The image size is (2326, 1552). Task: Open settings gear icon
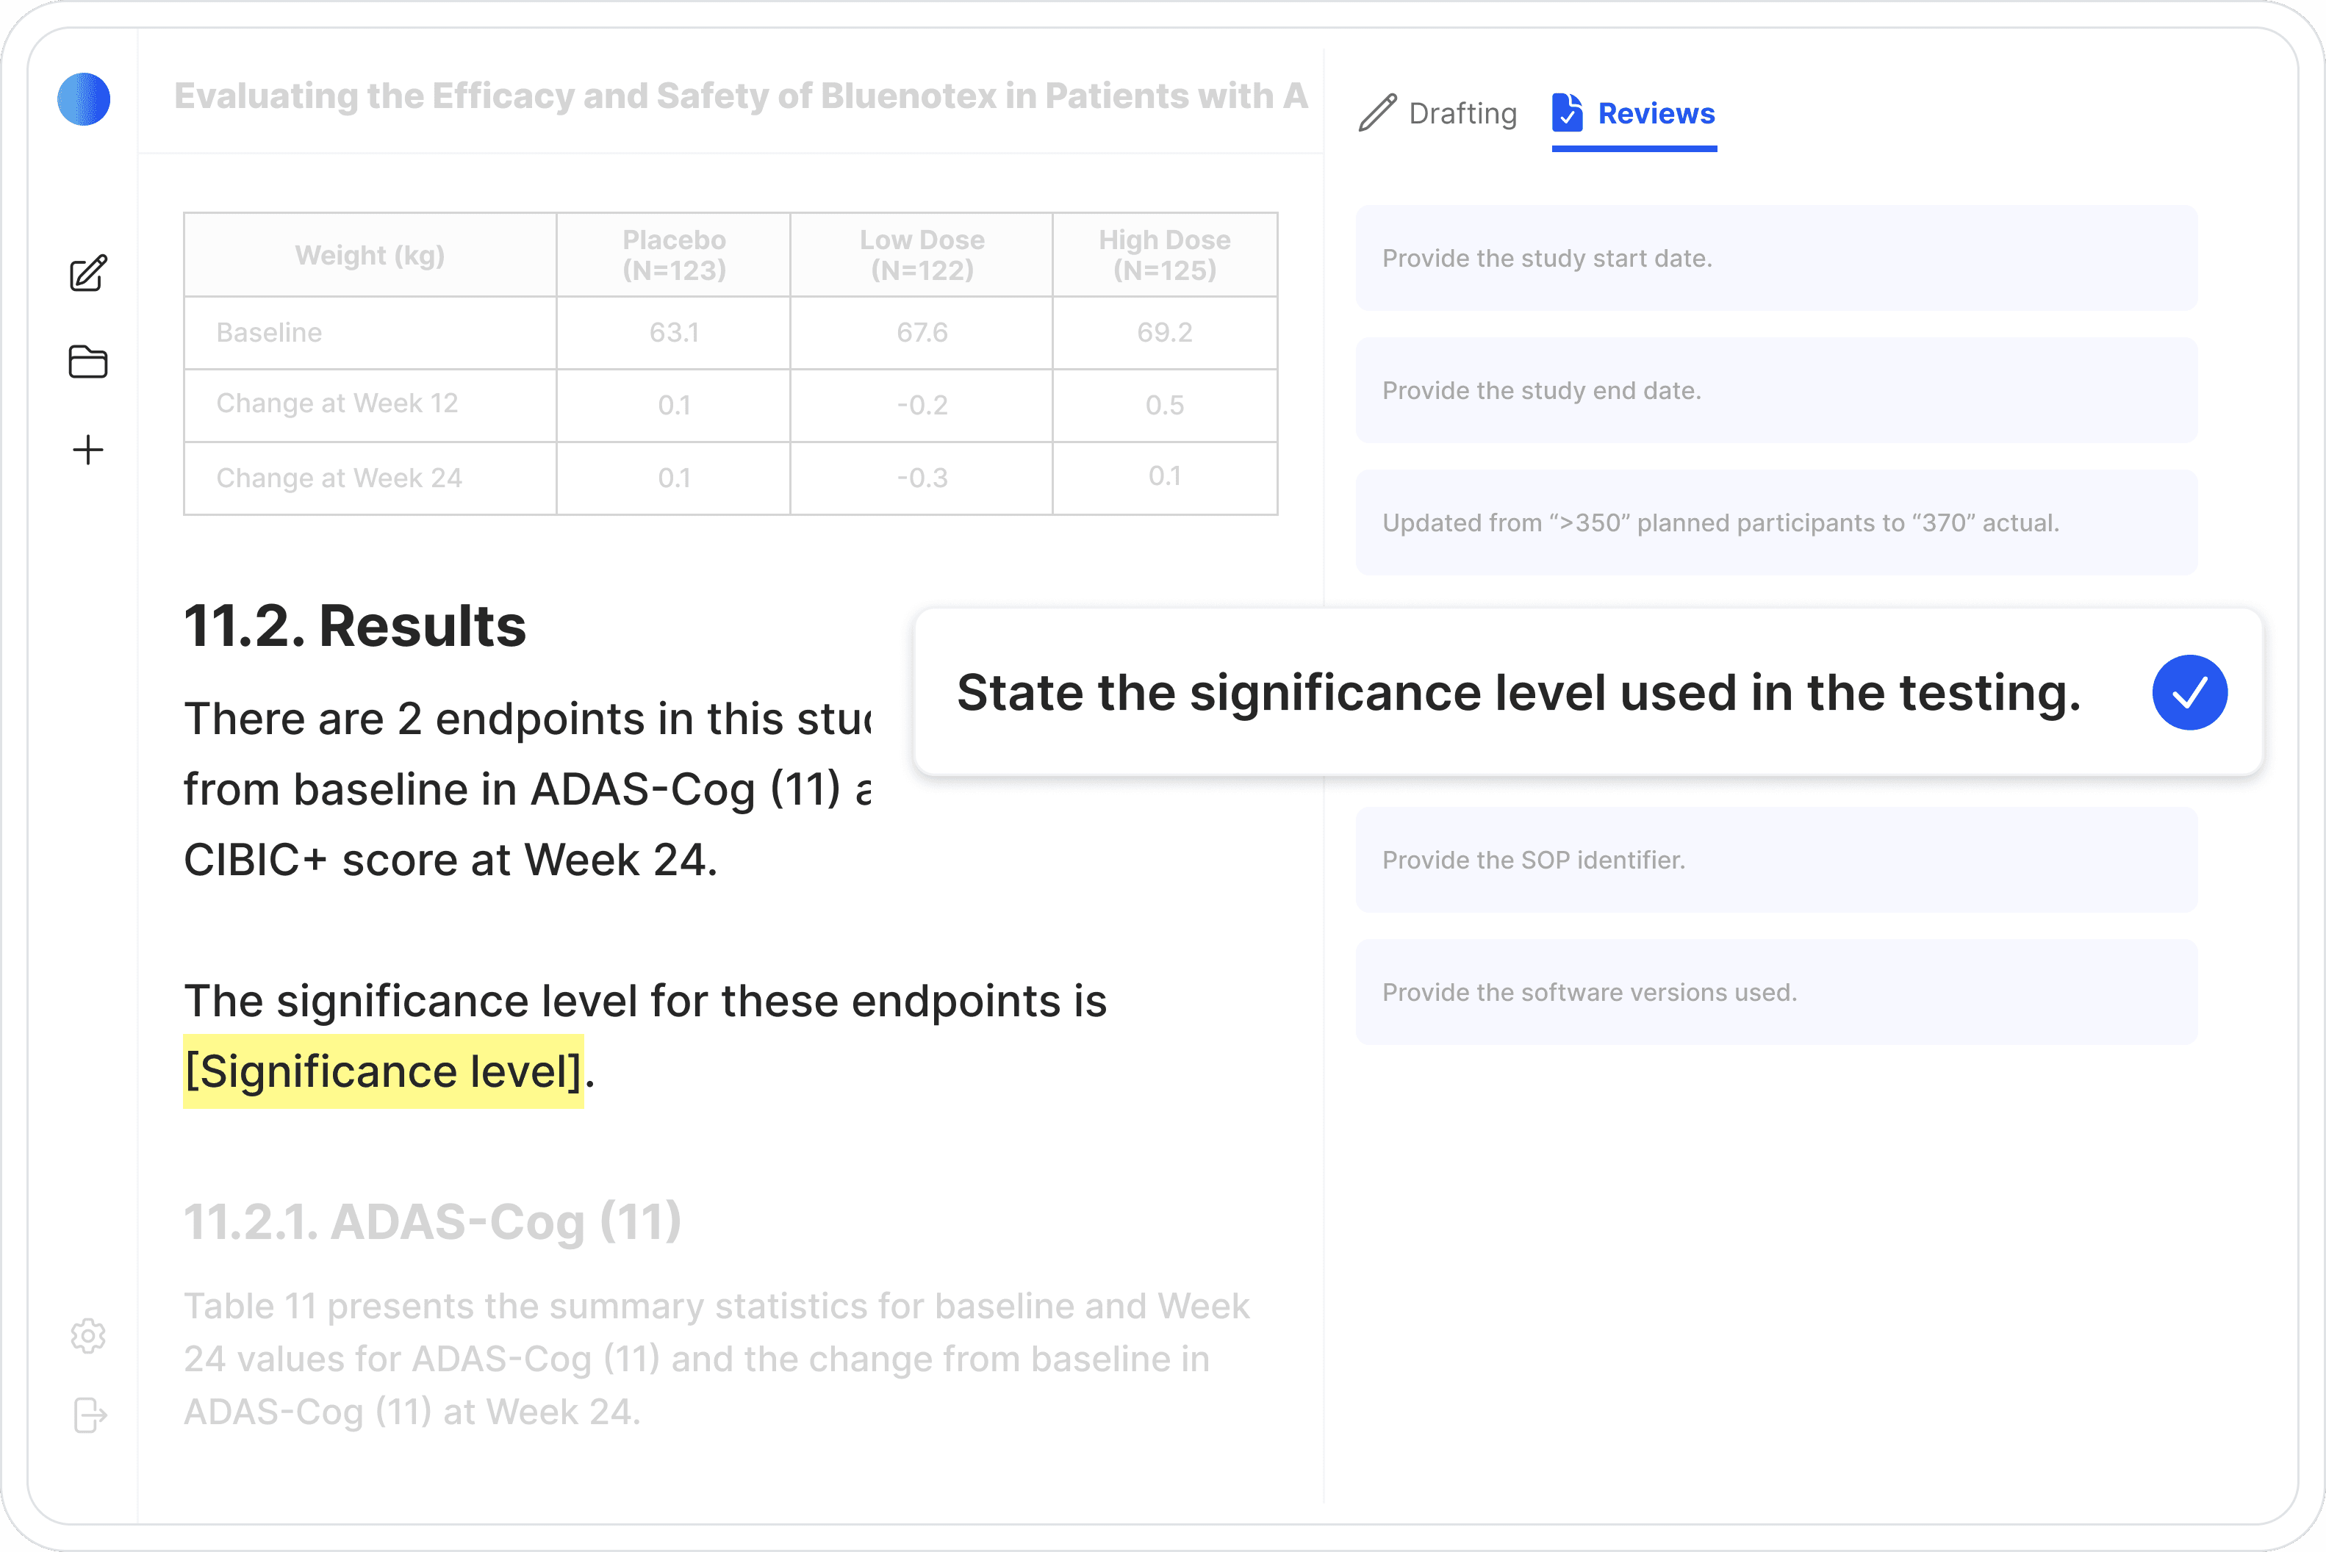(88, 1336)
